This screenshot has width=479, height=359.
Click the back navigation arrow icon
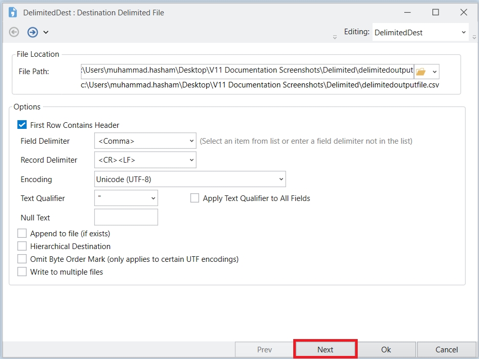pyautogui.click(x=14, y=32)
